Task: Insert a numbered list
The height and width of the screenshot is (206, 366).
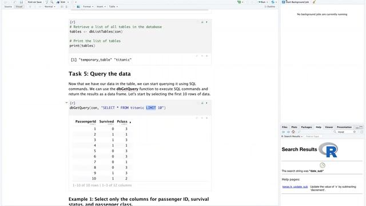Action: pyautogui.click(x=67, y=6)
